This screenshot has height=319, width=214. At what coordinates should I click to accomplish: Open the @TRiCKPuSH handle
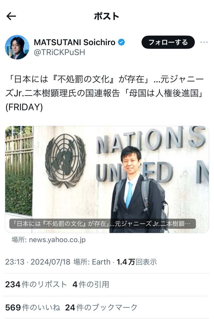[59, 52]
